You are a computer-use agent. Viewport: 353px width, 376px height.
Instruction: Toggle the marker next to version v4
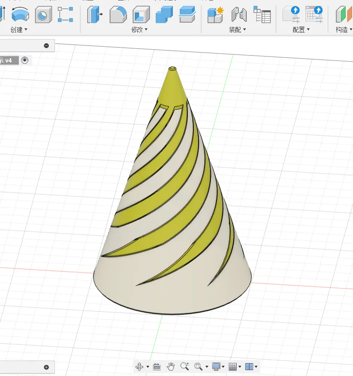(x=25, y=60)
